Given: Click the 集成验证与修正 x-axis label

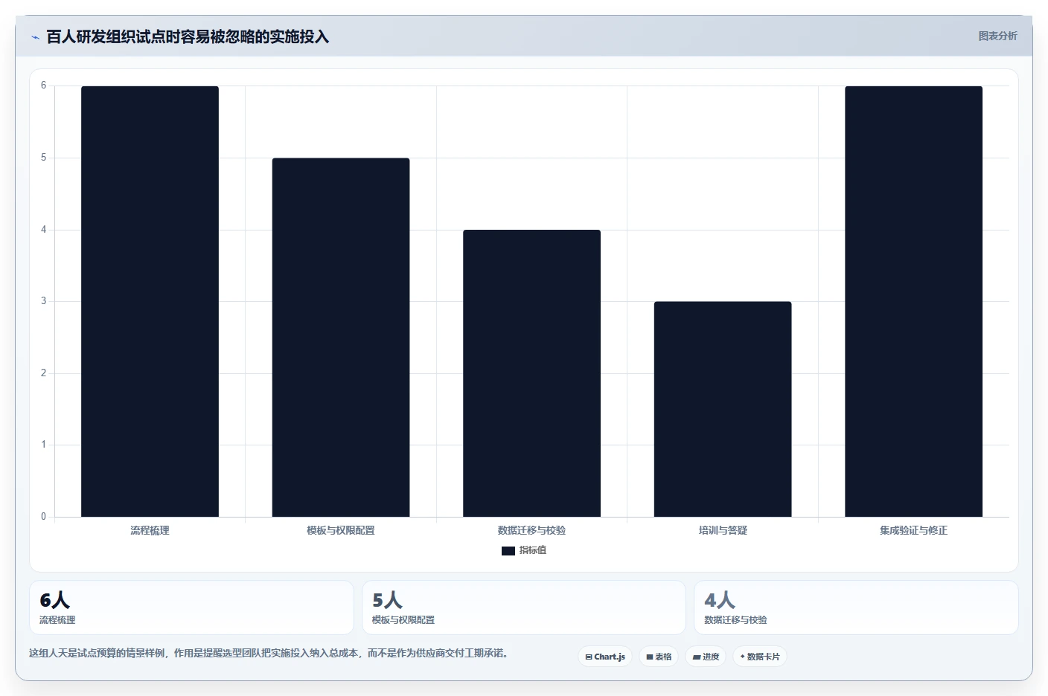Looking at the screenshot, I should (x=913, y=530).
